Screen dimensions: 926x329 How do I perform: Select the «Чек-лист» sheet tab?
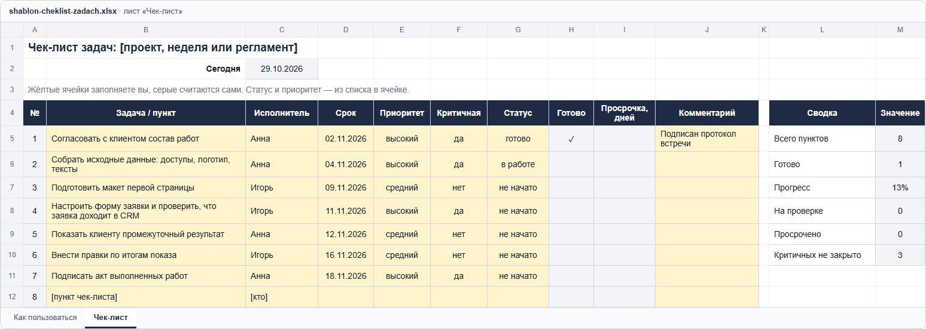[x=111, y=318]
